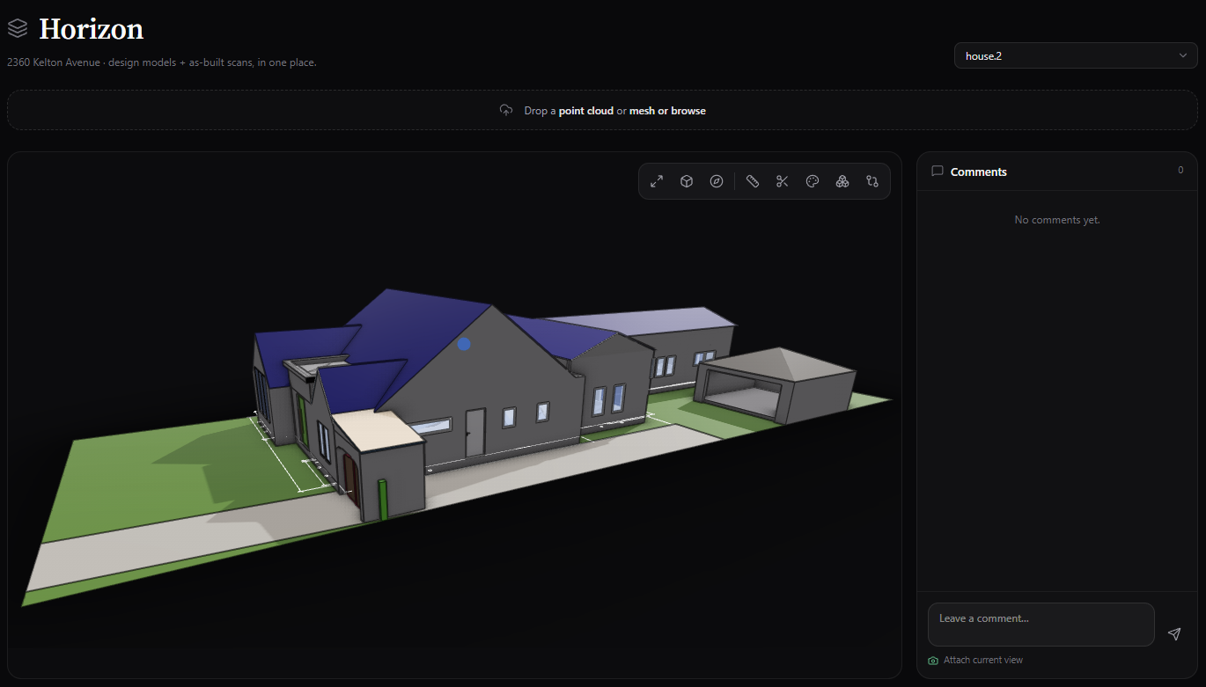Open the palette color options
Image resolution: width=1206 pixels, height=687 pixels.
click(x=813, y=181)
